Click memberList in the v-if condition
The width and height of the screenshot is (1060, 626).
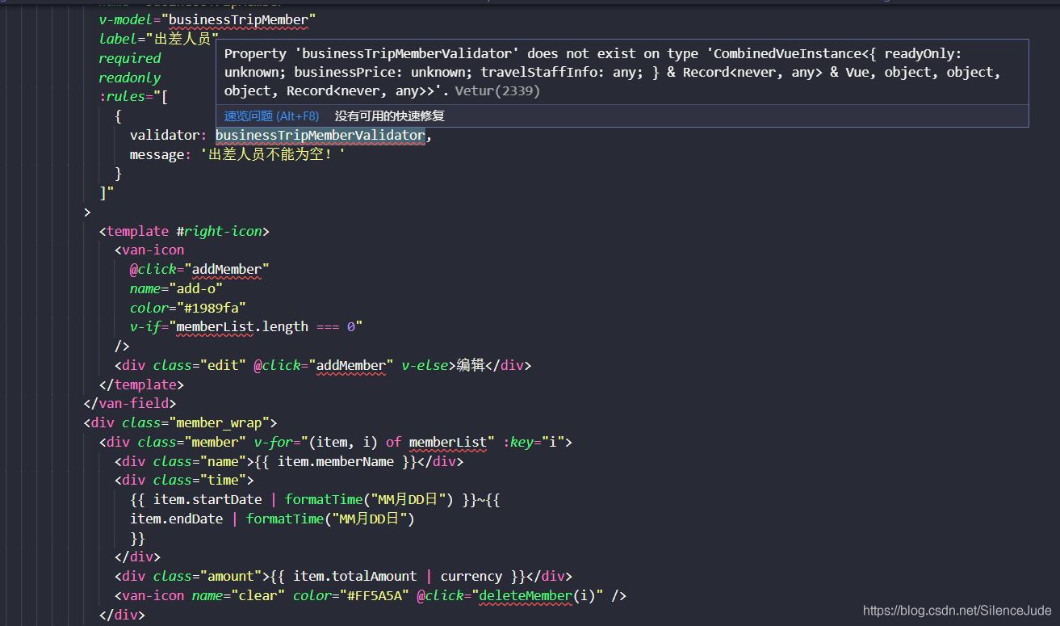[215, 327]
